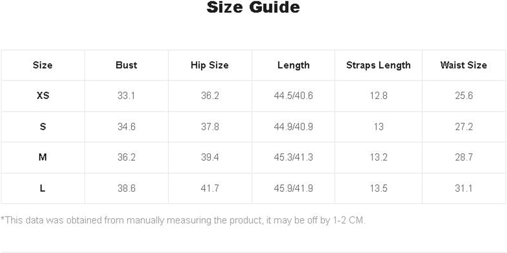Select the L bust value 38.6
Image resolution: width=507 pixels, height=253 pixels.
click(126, 188)
